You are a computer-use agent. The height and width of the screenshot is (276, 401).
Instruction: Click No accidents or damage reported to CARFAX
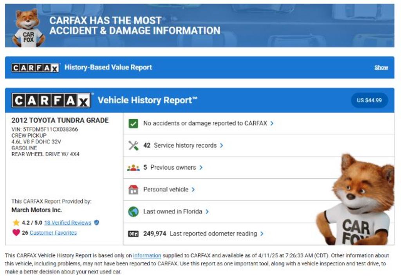point(205,123)
